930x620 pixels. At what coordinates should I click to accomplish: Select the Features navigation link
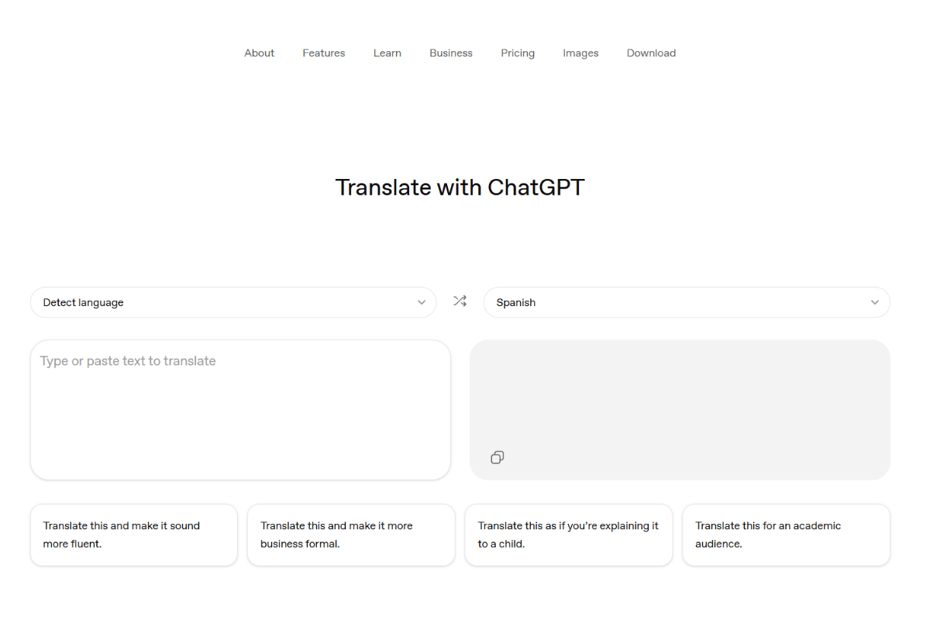pos(323,53)
